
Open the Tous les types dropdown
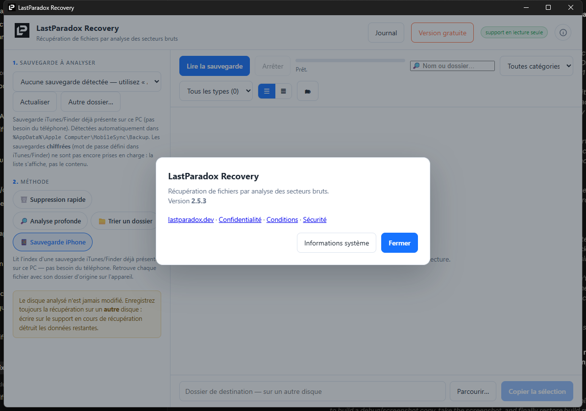point(216,91)
